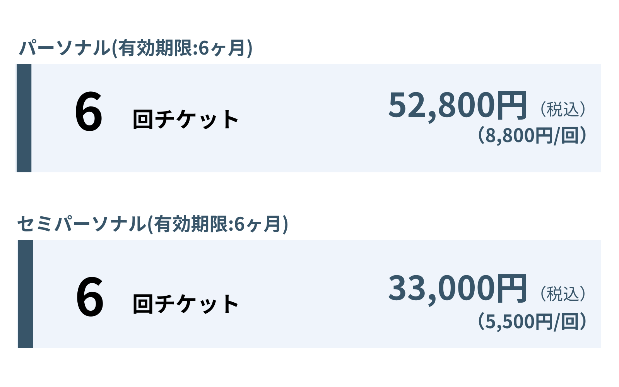This screenshot has height=387, width=619.
Task: Click the large 6 in セミパーソナル card
Action: tap(90, 297)
